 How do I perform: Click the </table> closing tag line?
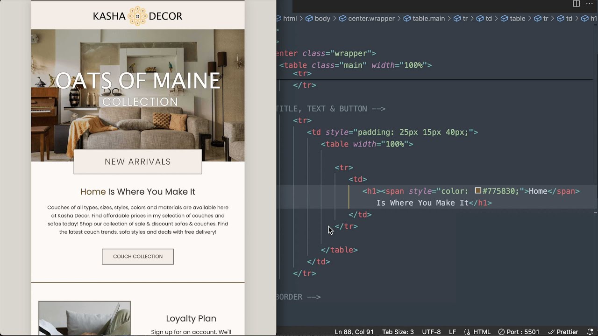click(x=339, y=250)
